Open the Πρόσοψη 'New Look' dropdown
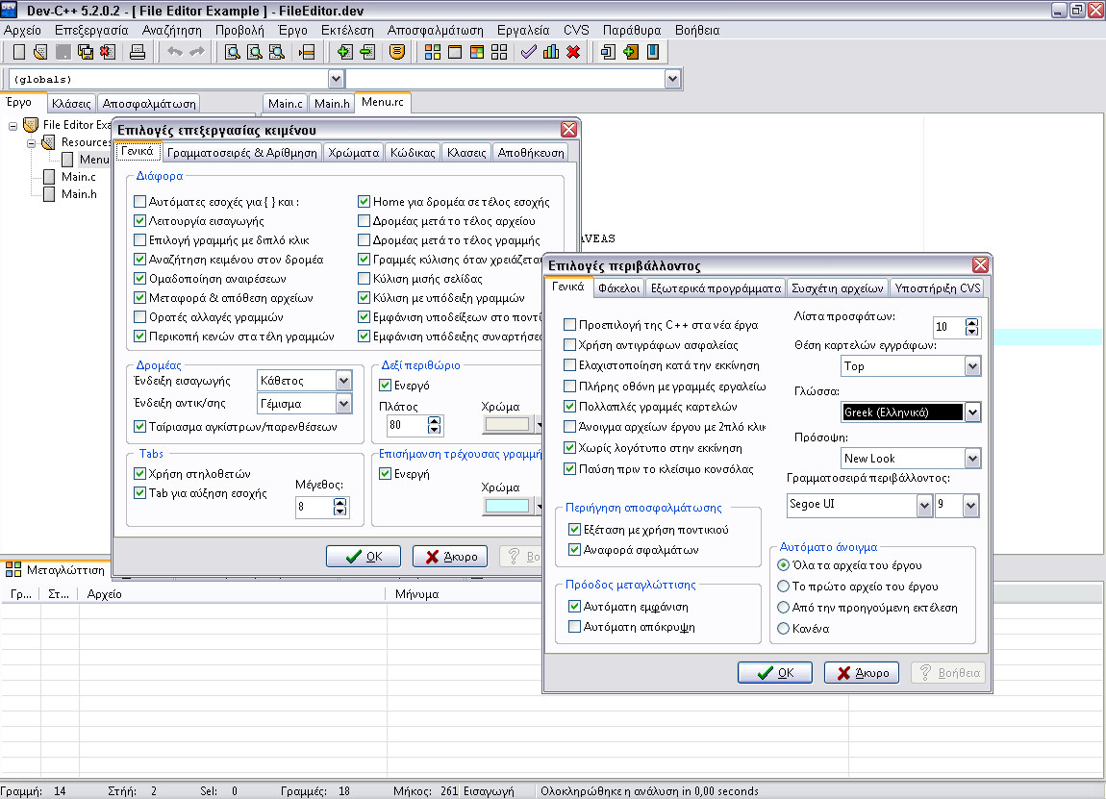1106x799 pixels. click(x=972, y=459)
